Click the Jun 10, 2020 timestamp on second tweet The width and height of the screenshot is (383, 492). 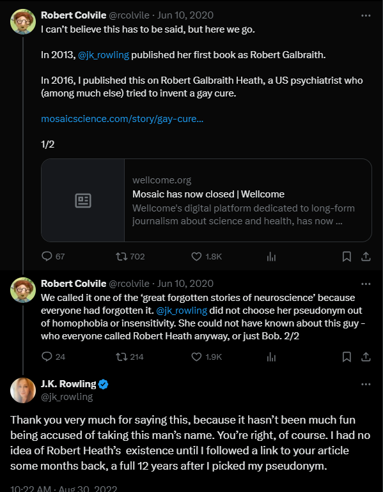tap(185, 284)
